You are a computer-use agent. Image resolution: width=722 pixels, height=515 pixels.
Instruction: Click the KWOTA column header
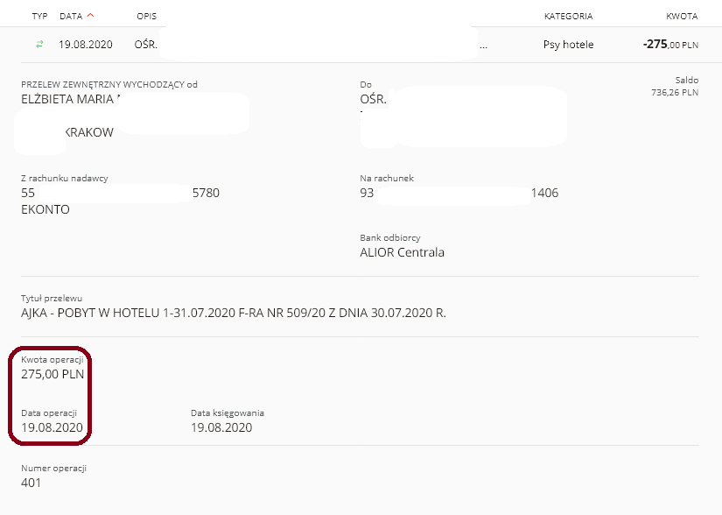682,16
